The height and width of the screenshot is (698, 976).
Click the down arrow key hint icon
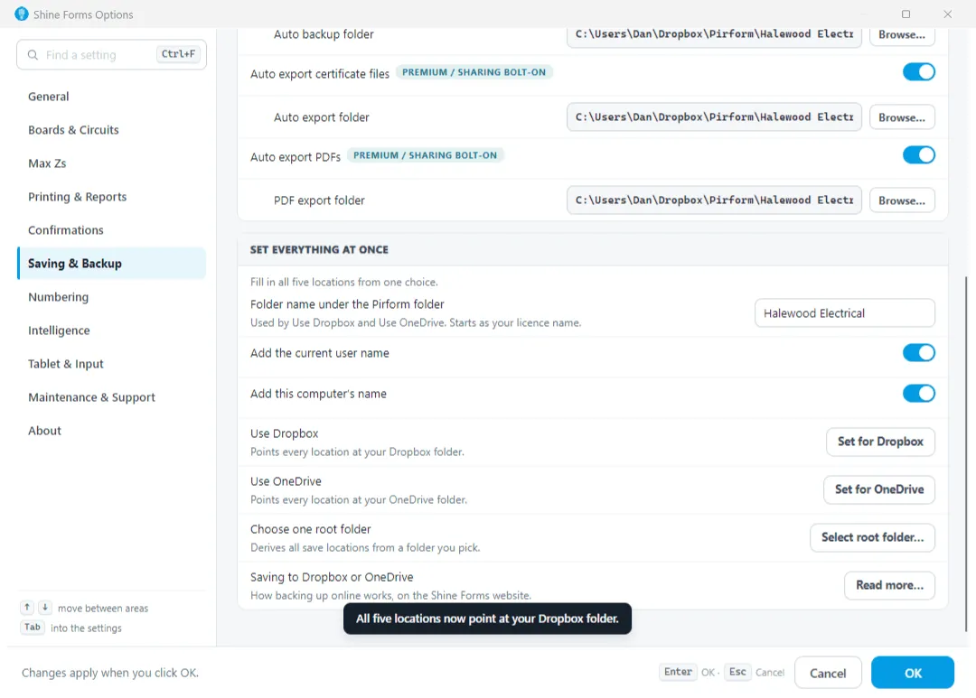pos(45,607)
